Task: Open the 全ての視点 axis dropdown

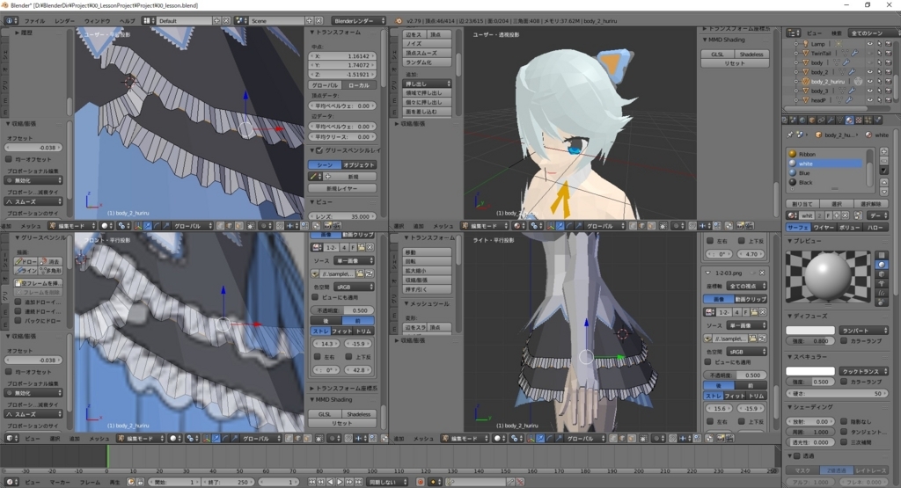Action: [x=747, y=286]
